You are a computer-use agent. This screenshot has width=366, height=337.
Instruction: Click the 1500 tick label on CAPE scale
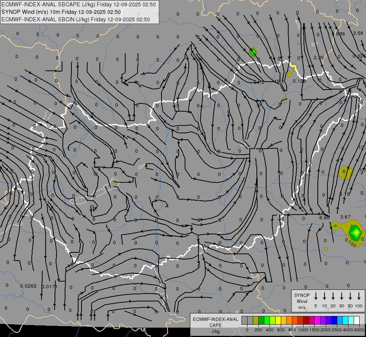tap(314, 330)
